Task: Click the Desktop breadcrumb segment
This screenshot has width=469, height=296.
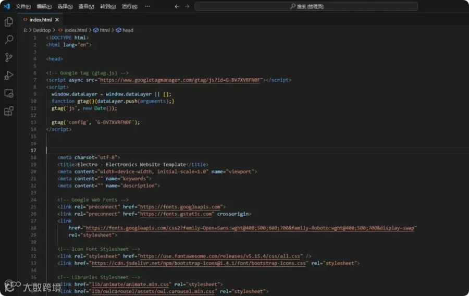Action: [42, 30]
